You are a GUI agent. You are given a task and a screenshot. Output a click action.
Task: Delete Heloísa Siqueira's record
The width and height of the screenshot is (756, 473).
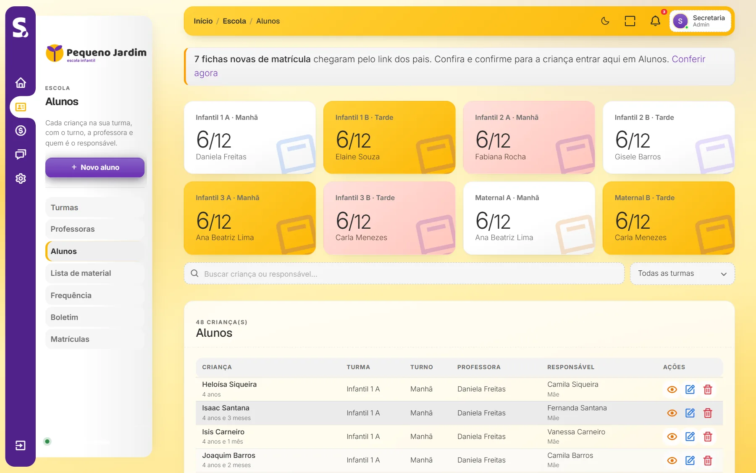click(x=708, y=389)
